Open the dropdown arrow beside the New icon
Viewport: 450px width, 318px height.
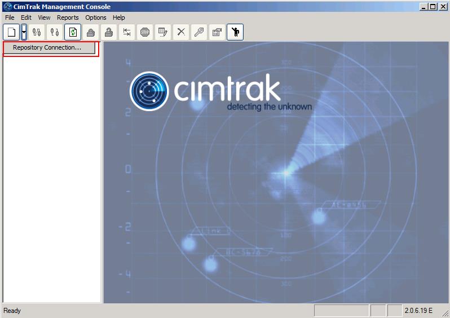pos(24,32)
